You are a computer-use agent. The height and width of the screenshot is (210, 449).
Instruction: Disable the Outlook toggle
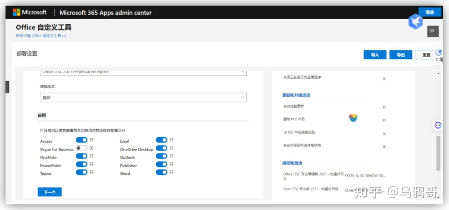(x=162, y=156)
